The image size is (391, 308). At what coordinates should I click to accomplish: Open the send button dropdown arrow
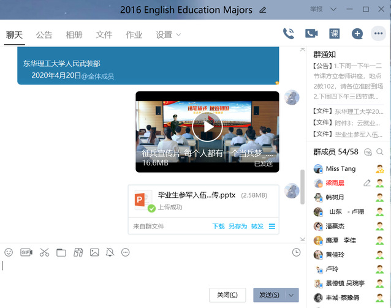(292, 295)
